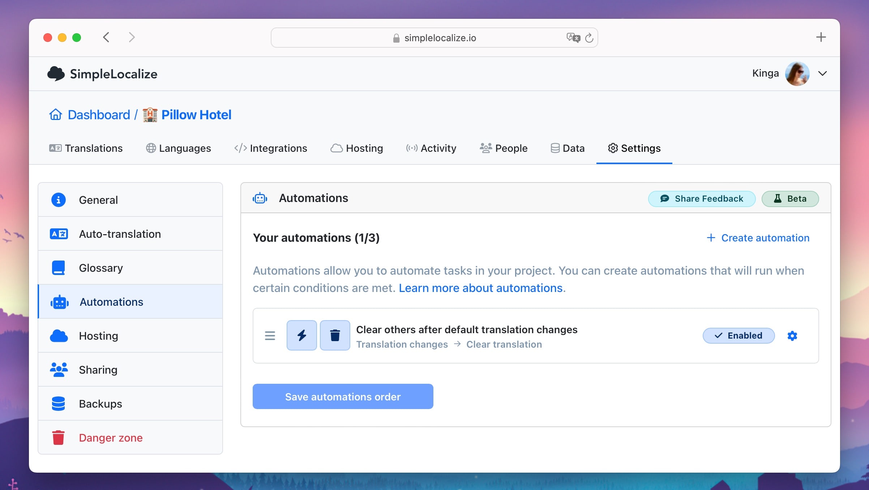Image resolution: width=869 pixels, height=490 pixels.
Task: Click the page translate icon in address bar
Action: coord(573,38)
